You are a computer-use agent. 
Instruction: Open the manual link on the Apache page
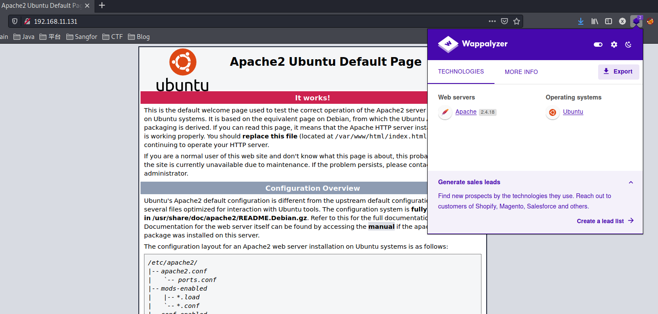[381, 227]
